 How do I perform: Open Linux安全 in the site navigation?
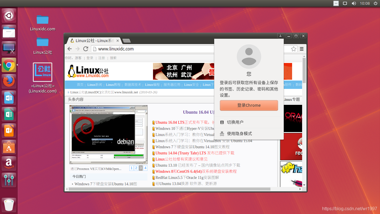click(192, 85)
